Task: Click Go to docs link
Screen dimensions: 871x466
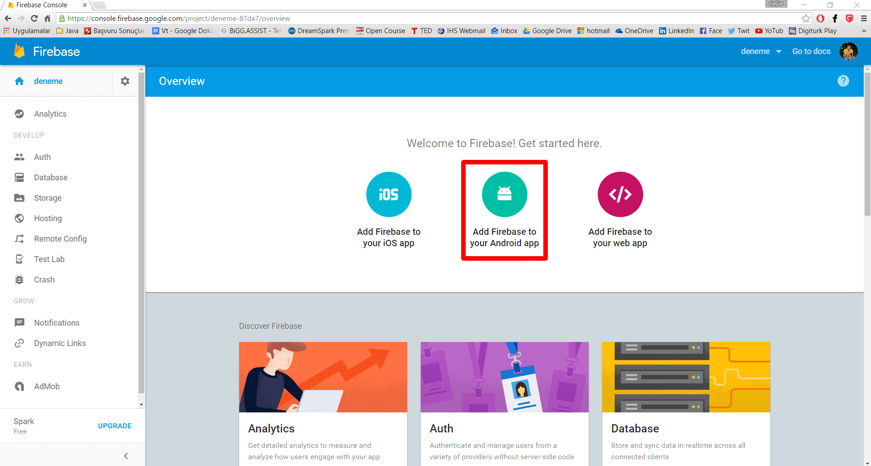Action: click(811, 51)
